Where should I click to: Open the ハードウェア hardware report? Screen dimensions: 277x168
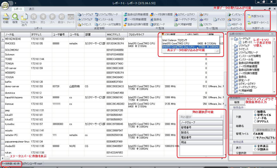click(85, 14)
